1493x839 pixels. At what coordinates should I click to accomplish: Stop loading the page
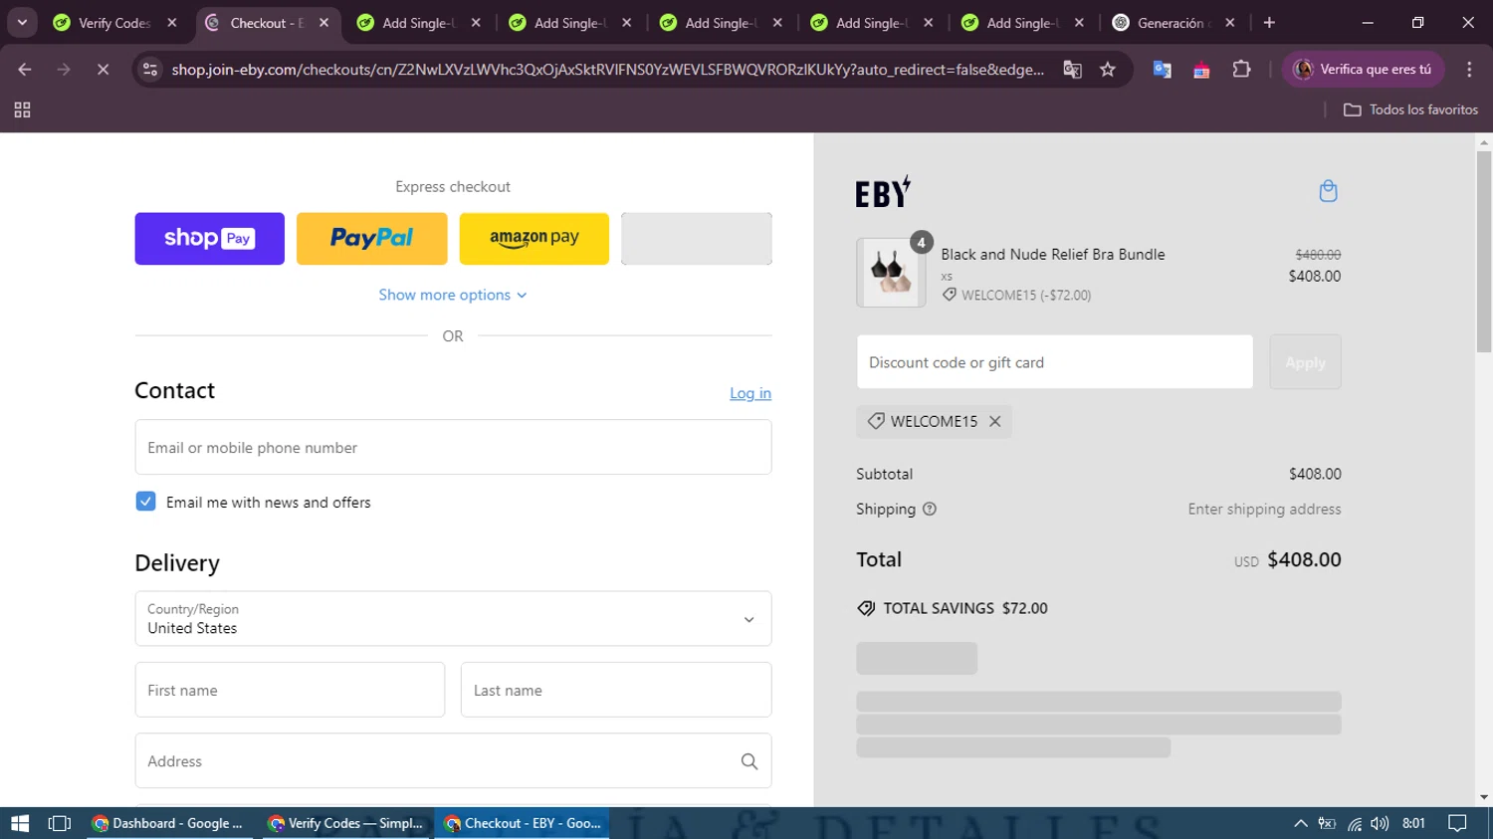tap(103, 69)
